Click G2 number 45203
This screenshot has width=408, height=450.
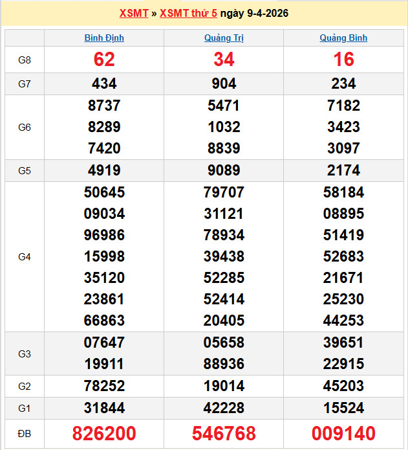click(x=343, y=387)
